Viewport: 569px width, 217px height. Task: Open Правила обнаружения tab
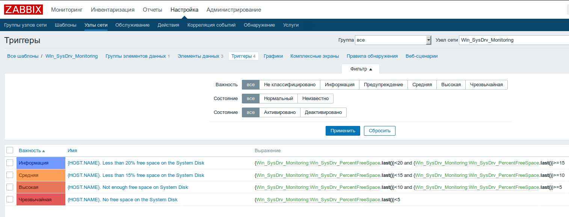(372, 56)
